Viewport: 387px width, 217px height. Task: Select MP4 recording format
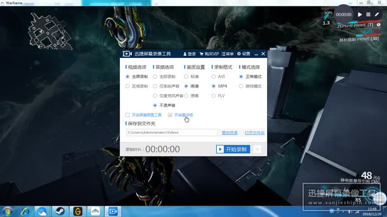pyautogui.click(x=219, y=86)
